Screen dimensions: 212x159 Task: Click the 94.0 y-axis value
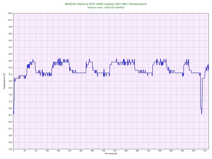(x=10, y=40)
